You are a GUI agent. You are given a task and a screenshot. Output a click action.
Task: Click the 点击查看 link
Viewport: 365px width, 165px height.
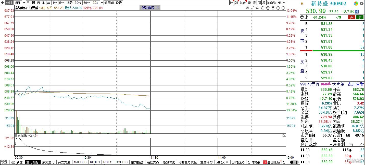click(356, 84)
